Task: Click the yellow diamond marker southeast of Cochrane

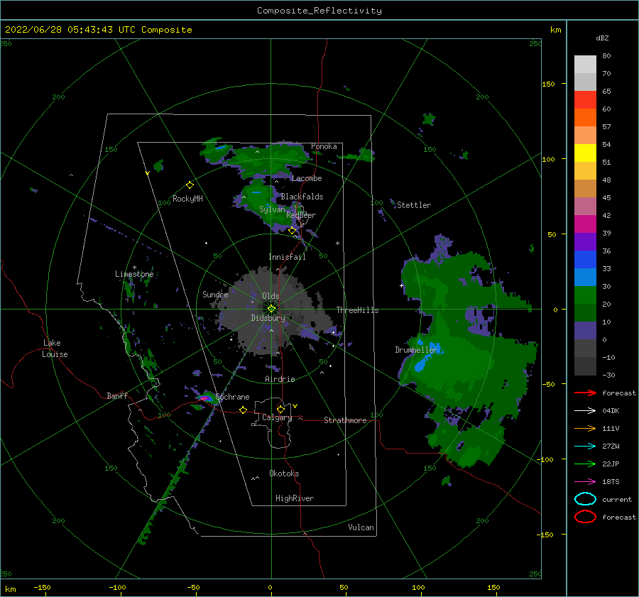Action: (x=244, y=410)
